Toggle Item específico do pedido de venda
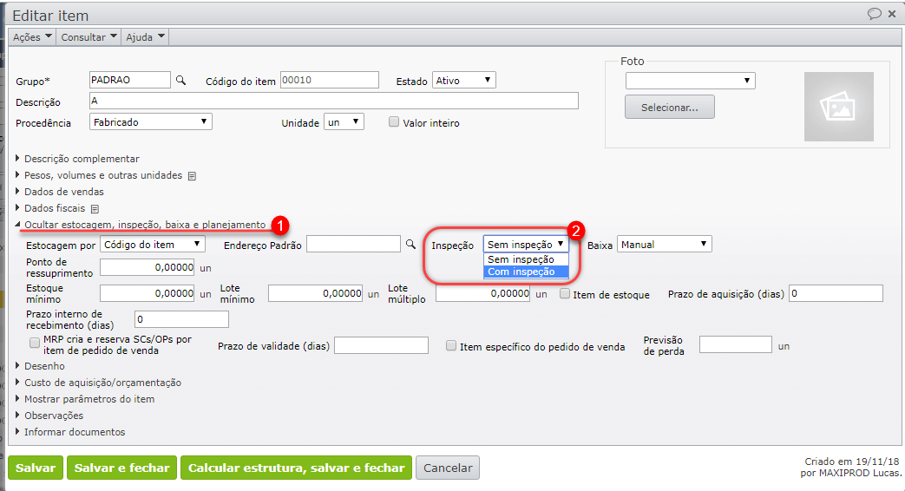The image size is (905, 491). pos(451,346)
